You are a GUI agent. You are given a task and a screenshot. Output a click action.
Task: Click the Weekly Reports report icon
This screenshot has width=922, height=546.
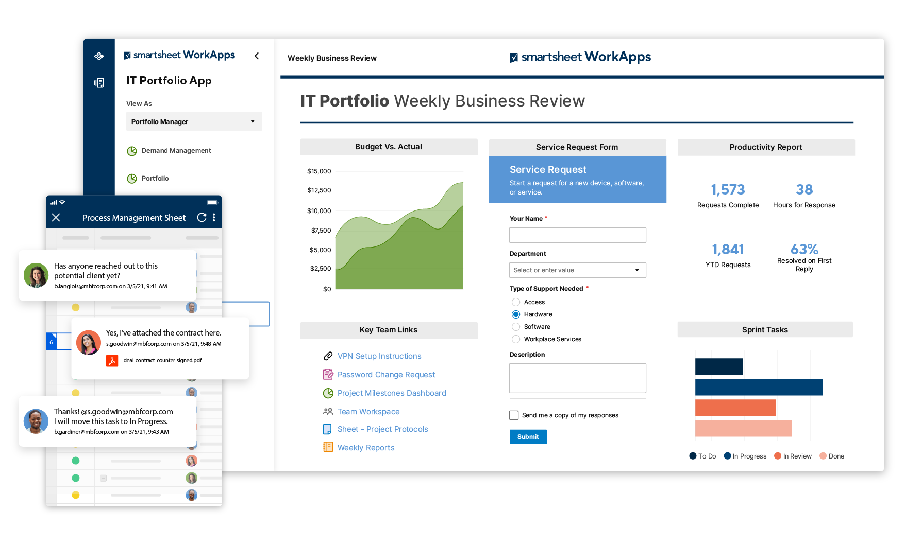coord(328,447)
